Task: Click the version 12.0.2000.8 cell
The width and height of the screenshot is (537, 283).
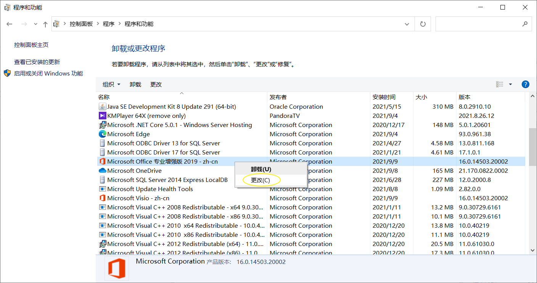Action: click(475, 180)
